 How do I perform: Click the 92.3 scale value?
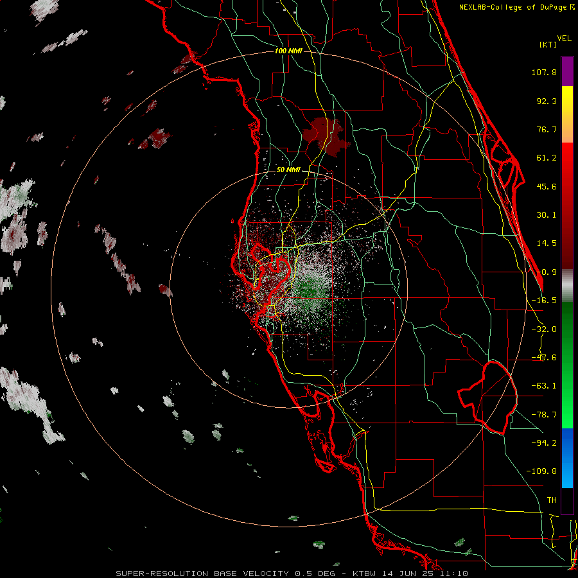tap(547, 101)
